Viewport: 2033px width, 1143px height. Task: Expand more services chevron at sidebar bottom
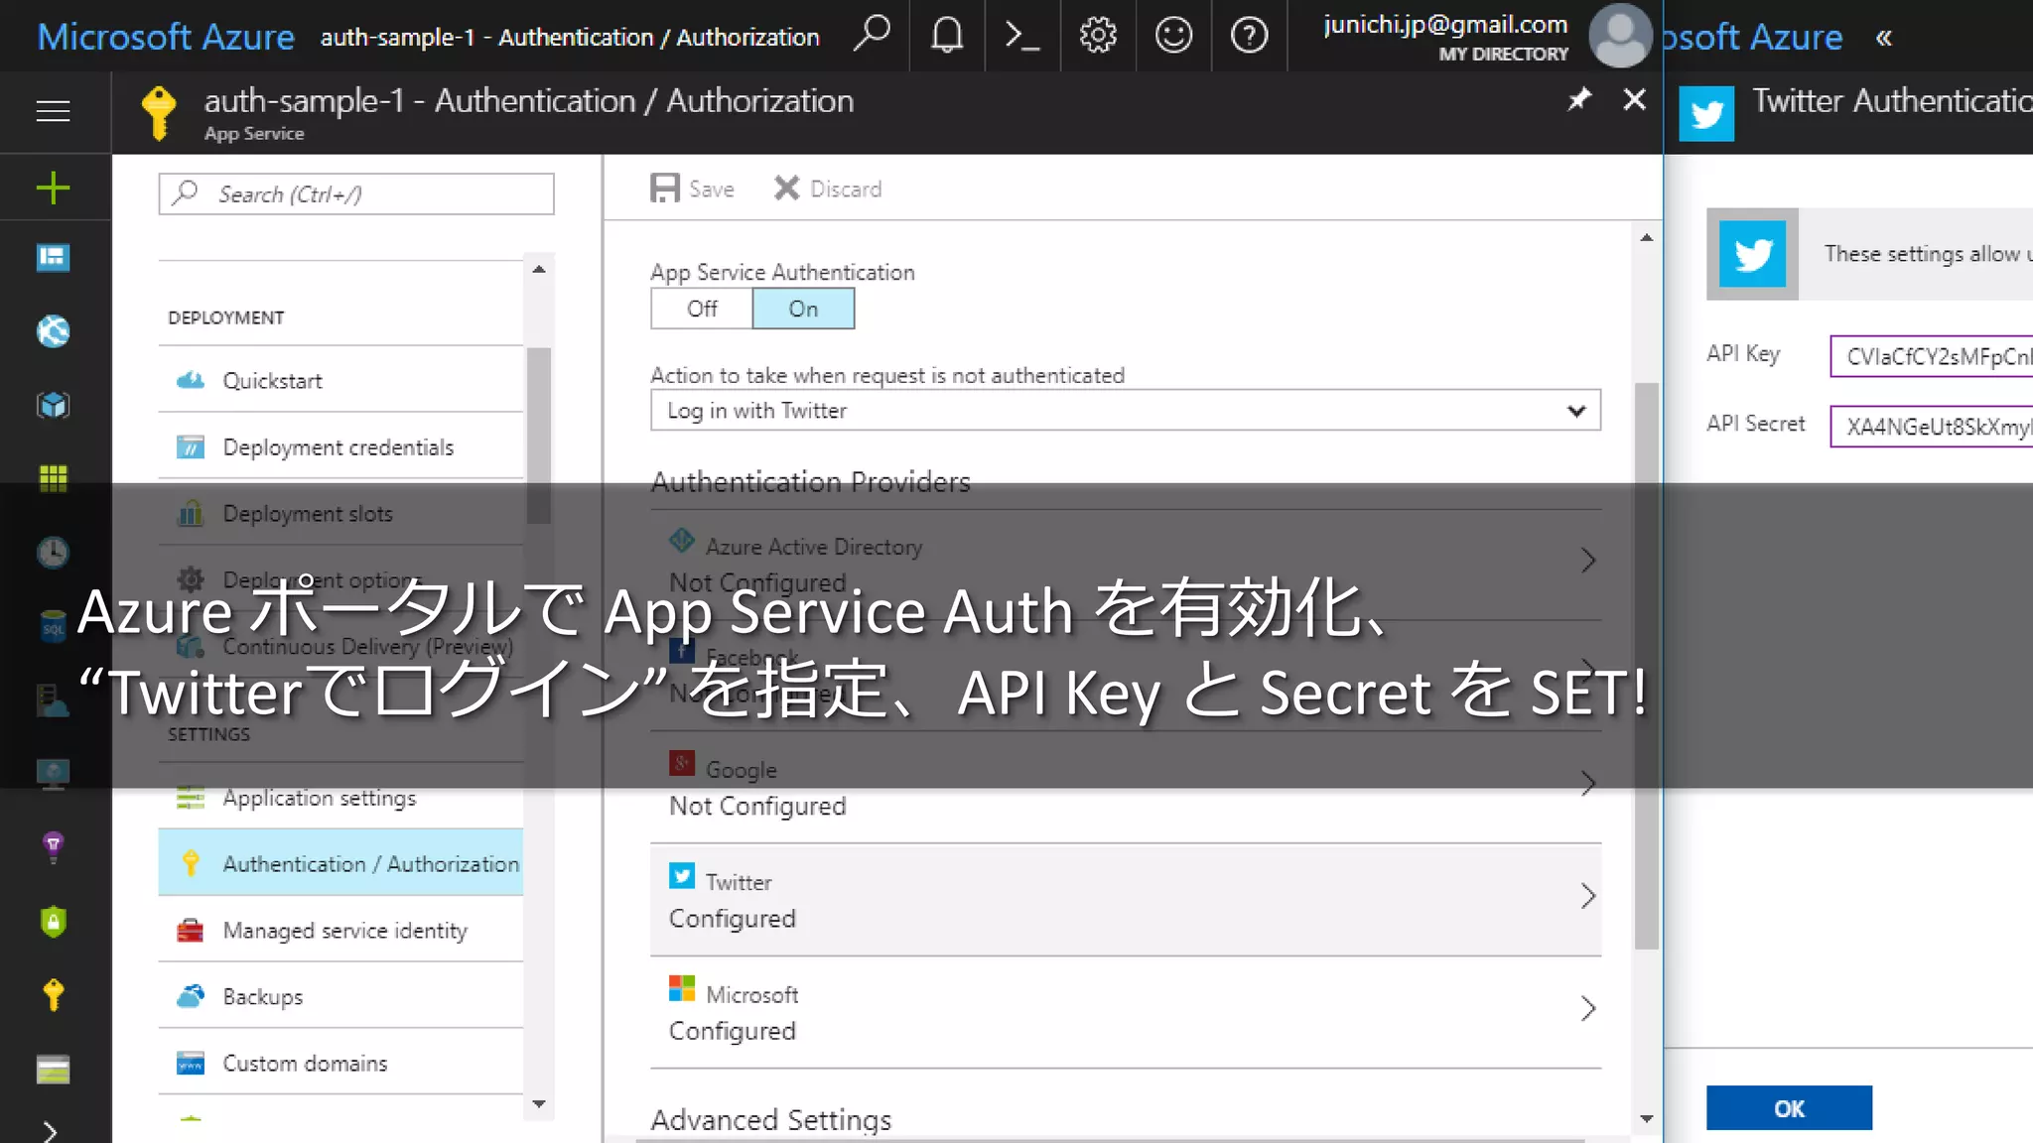pyautogui.click(x=50, y=1130)
